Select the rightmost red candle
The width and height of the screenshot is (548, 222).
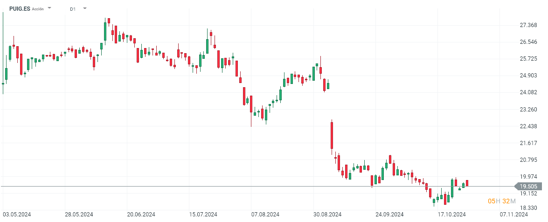pos(467,183)
